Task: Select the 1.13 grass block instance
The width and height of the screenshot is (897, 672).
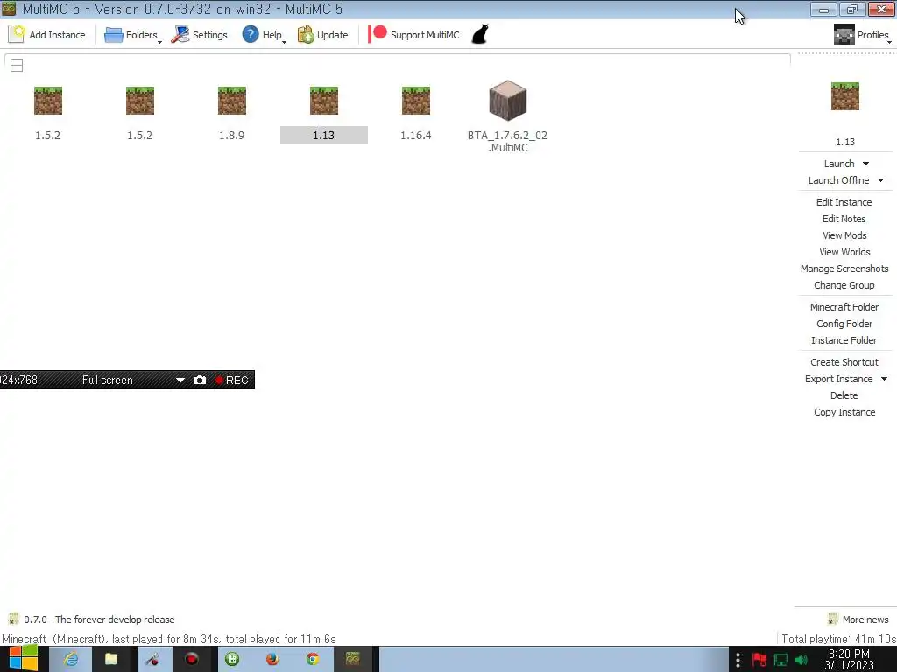Action: click(324, 113)
